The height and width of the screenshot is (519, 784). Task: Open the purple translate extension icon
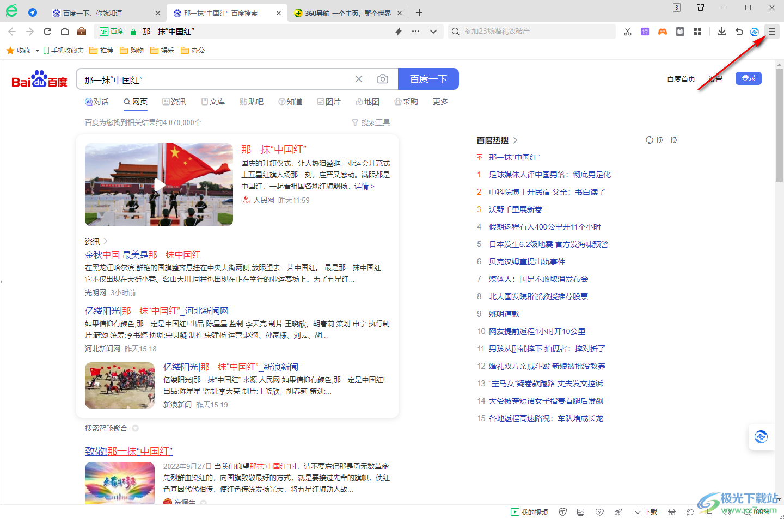tap(645, 32)
